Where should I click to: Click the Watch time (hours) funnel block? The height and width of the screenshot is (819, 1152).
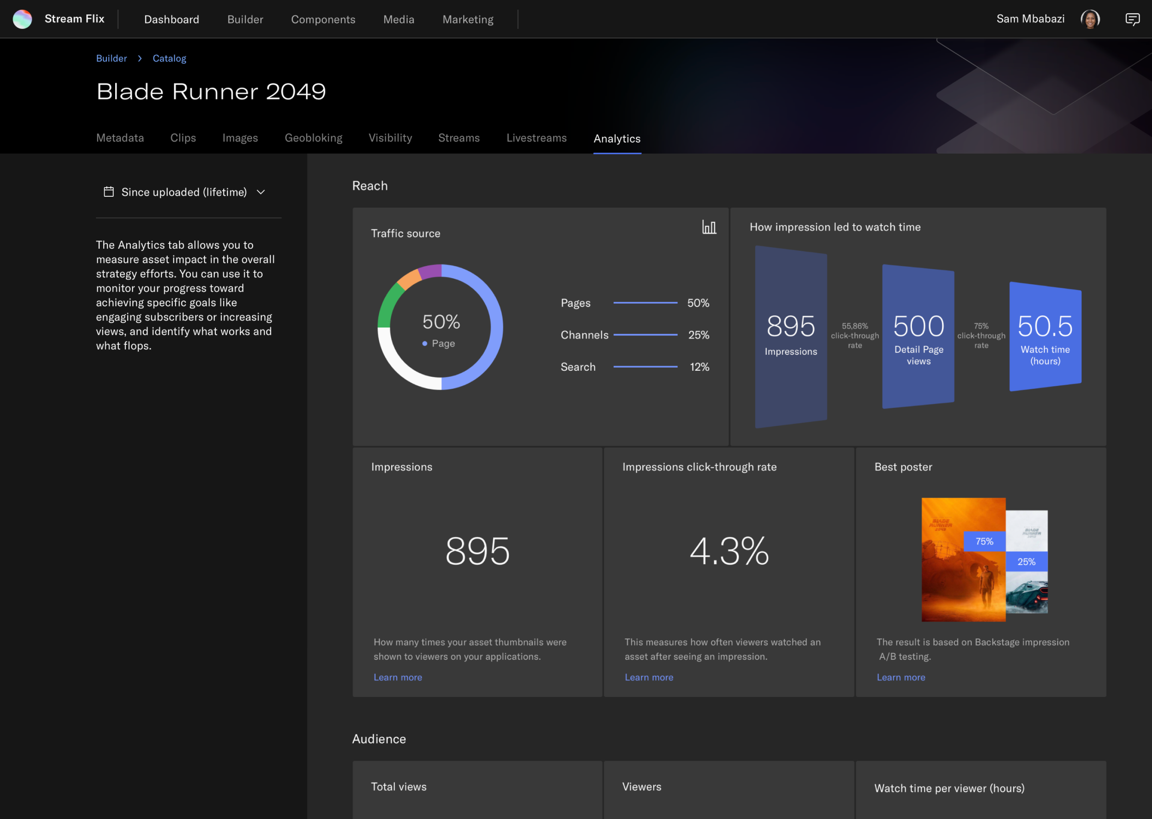(x=1045, y=336)
